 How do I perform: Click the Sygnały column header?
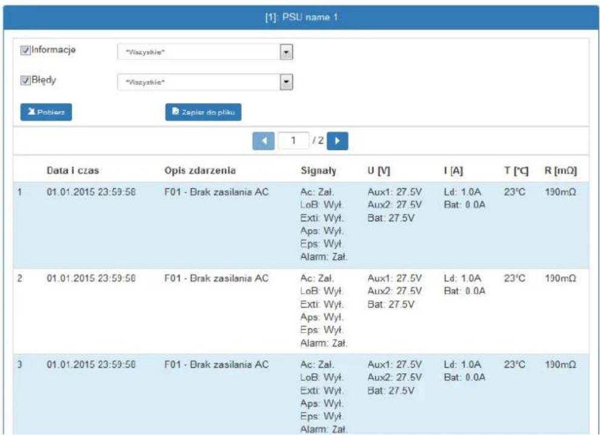pyautogui.click(x=318, y=171)
